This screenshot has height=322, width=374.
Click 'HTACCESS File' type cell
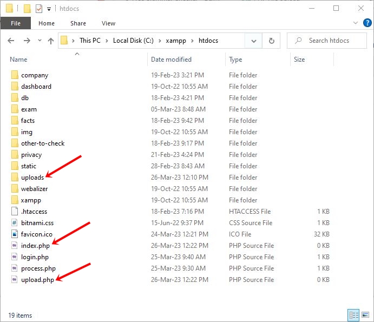[x=250, y=212]
